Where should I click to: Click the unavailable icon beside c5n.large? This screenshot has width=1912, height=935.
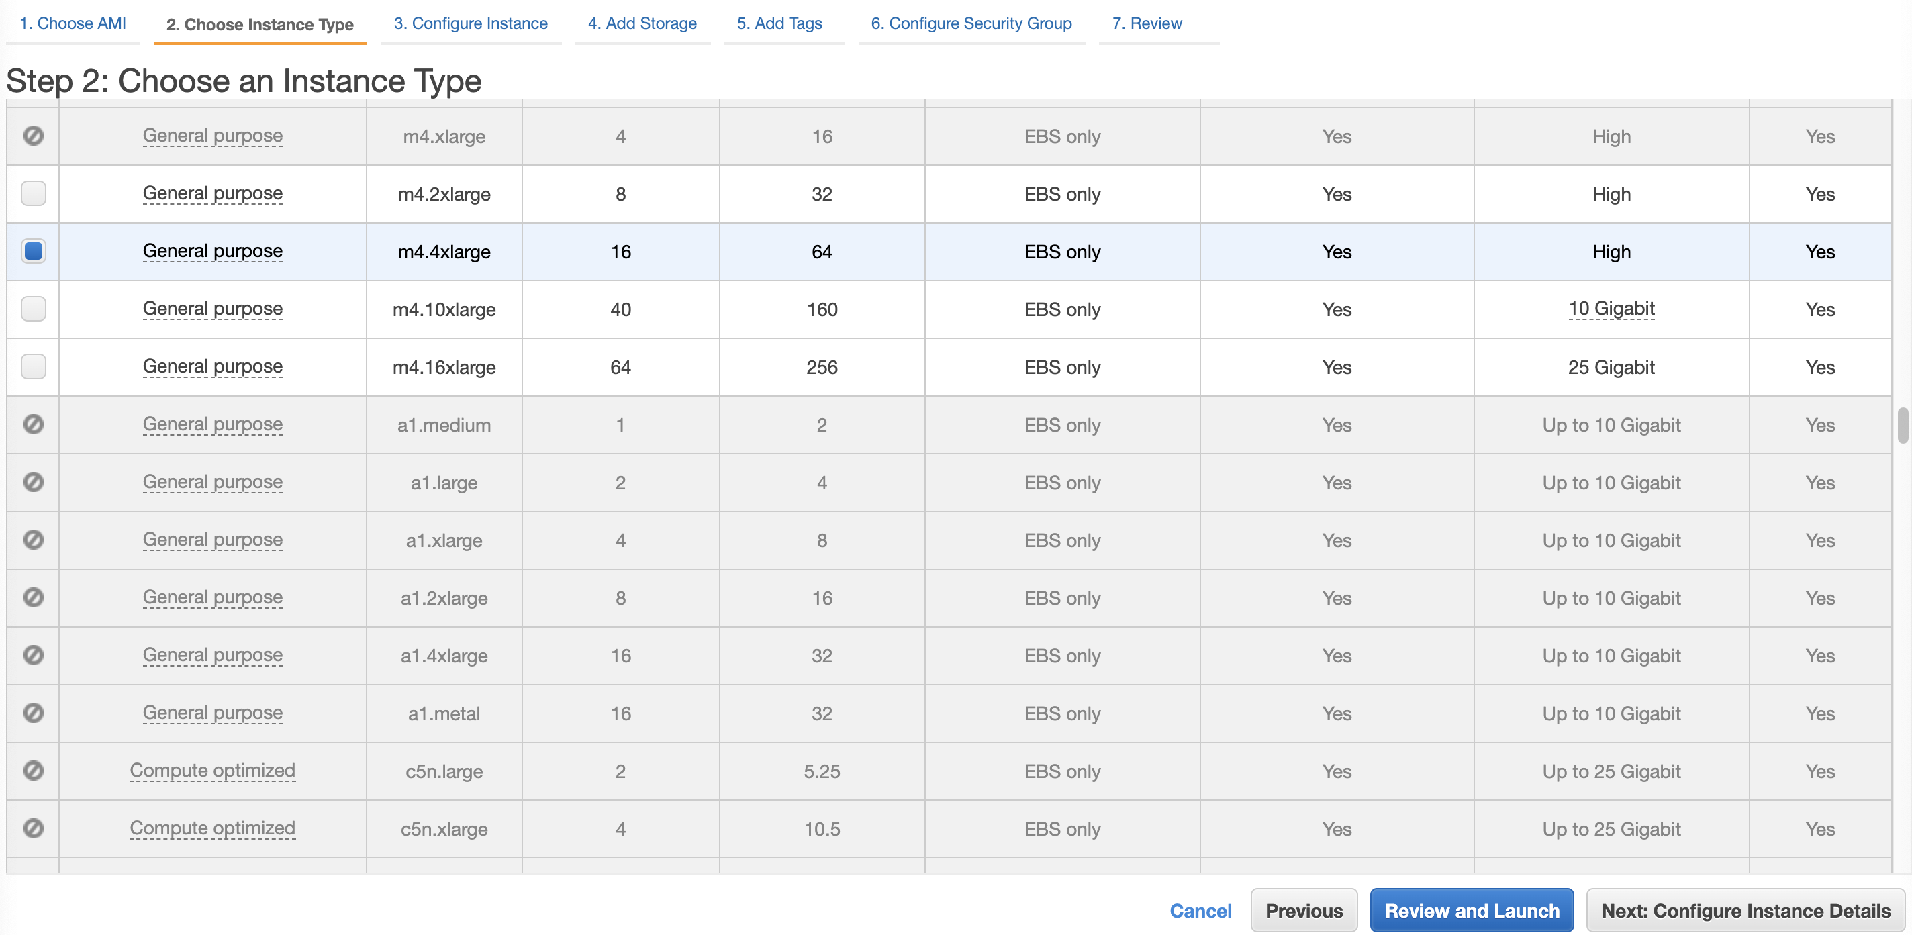coord(34,771)
